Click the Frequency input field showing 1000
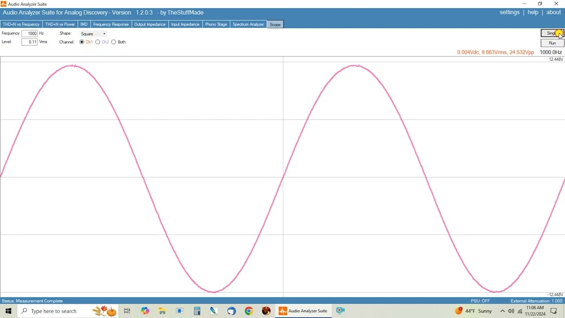Viewport: 565px width, 318px height. coord(30,34)
